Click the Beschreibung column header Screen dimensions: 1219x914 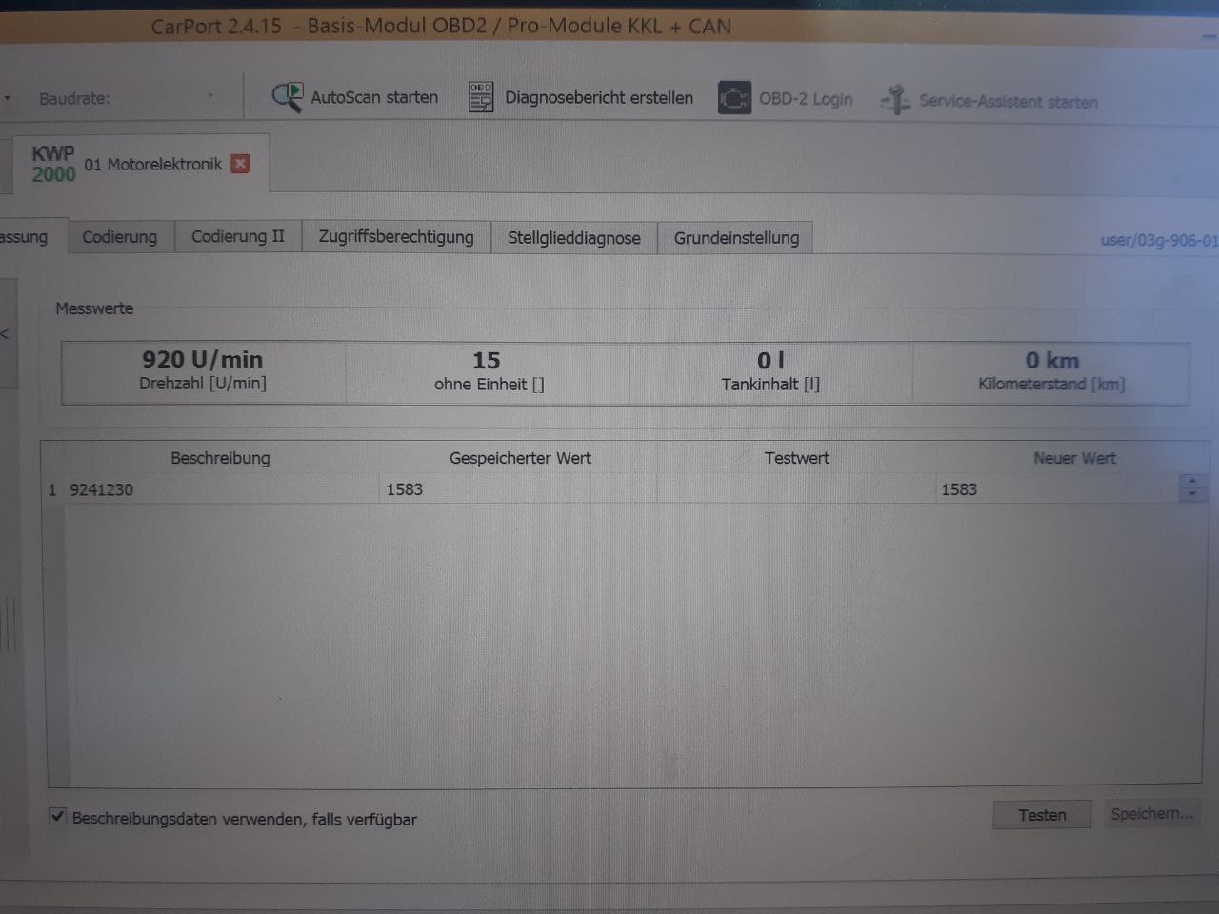[220, 458]
